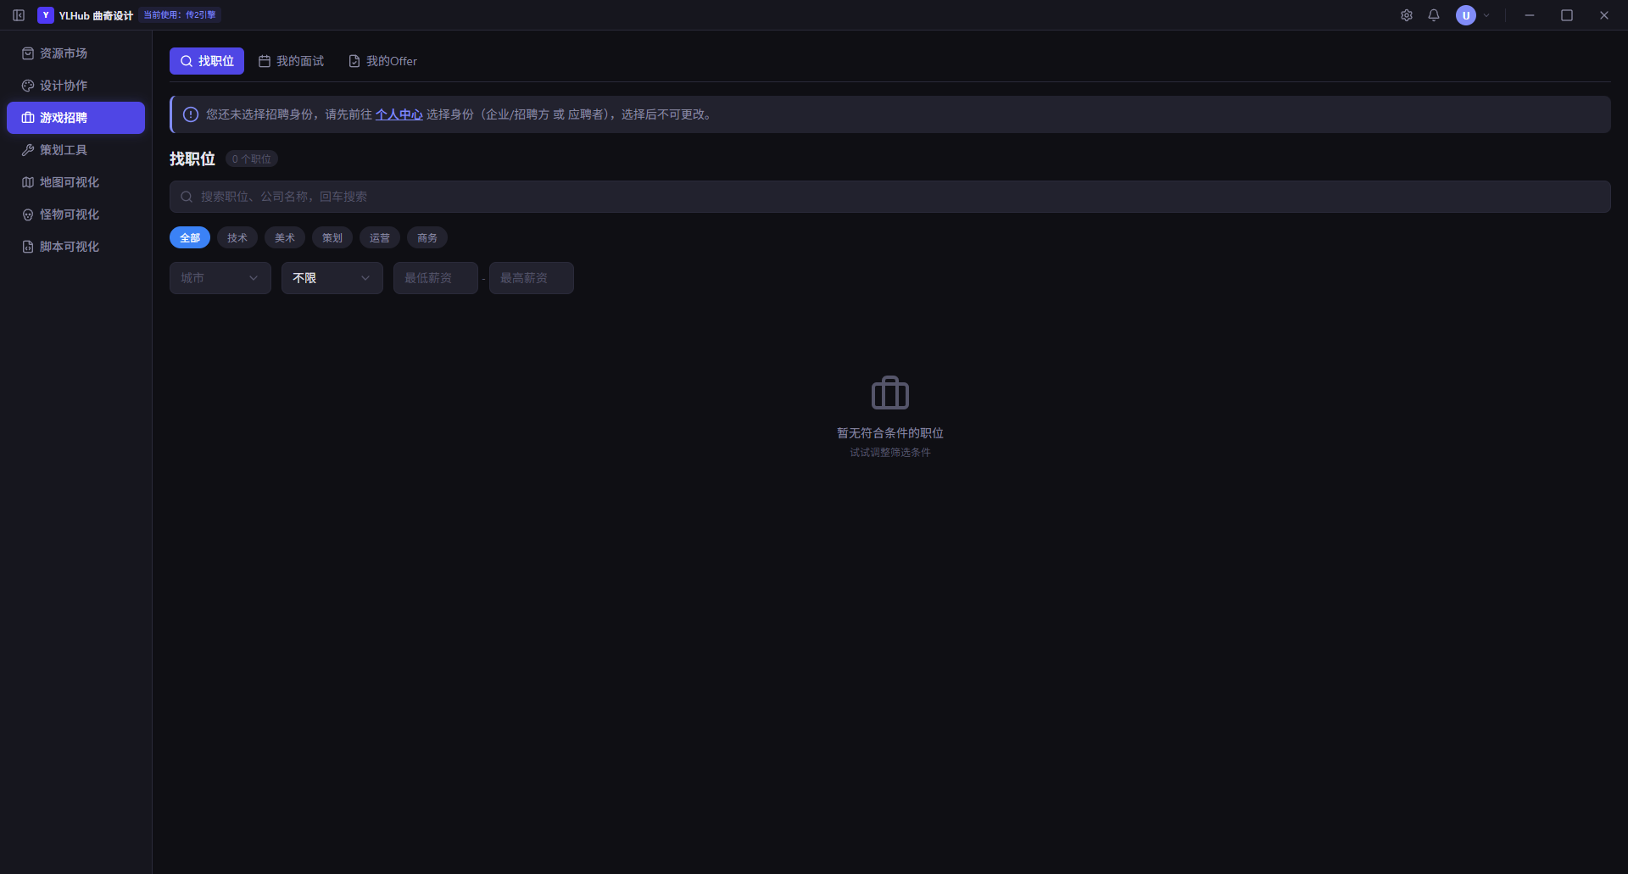Screen dimensions: 1628x874
Task: Expand the user account chevron menu
Action: [1486, 15]
